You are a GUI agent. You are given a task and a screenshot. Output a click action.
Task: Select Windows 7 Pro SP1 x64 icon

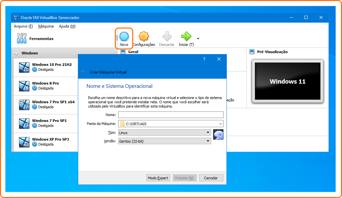[x=24, y=105]
